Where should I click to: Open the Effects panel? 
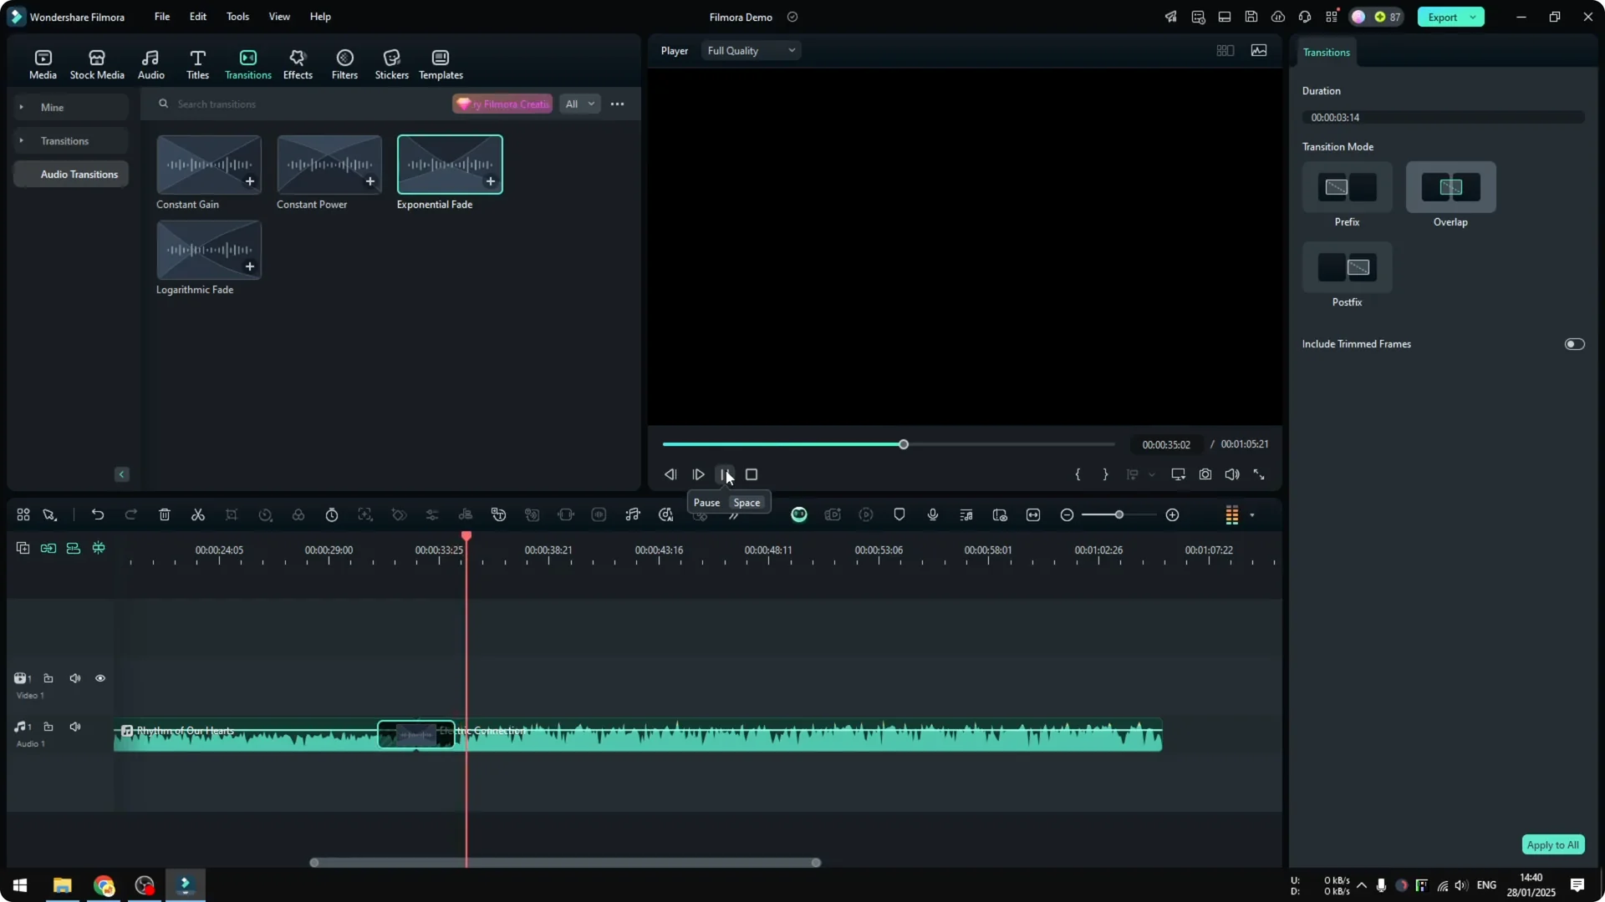point(298,63)
